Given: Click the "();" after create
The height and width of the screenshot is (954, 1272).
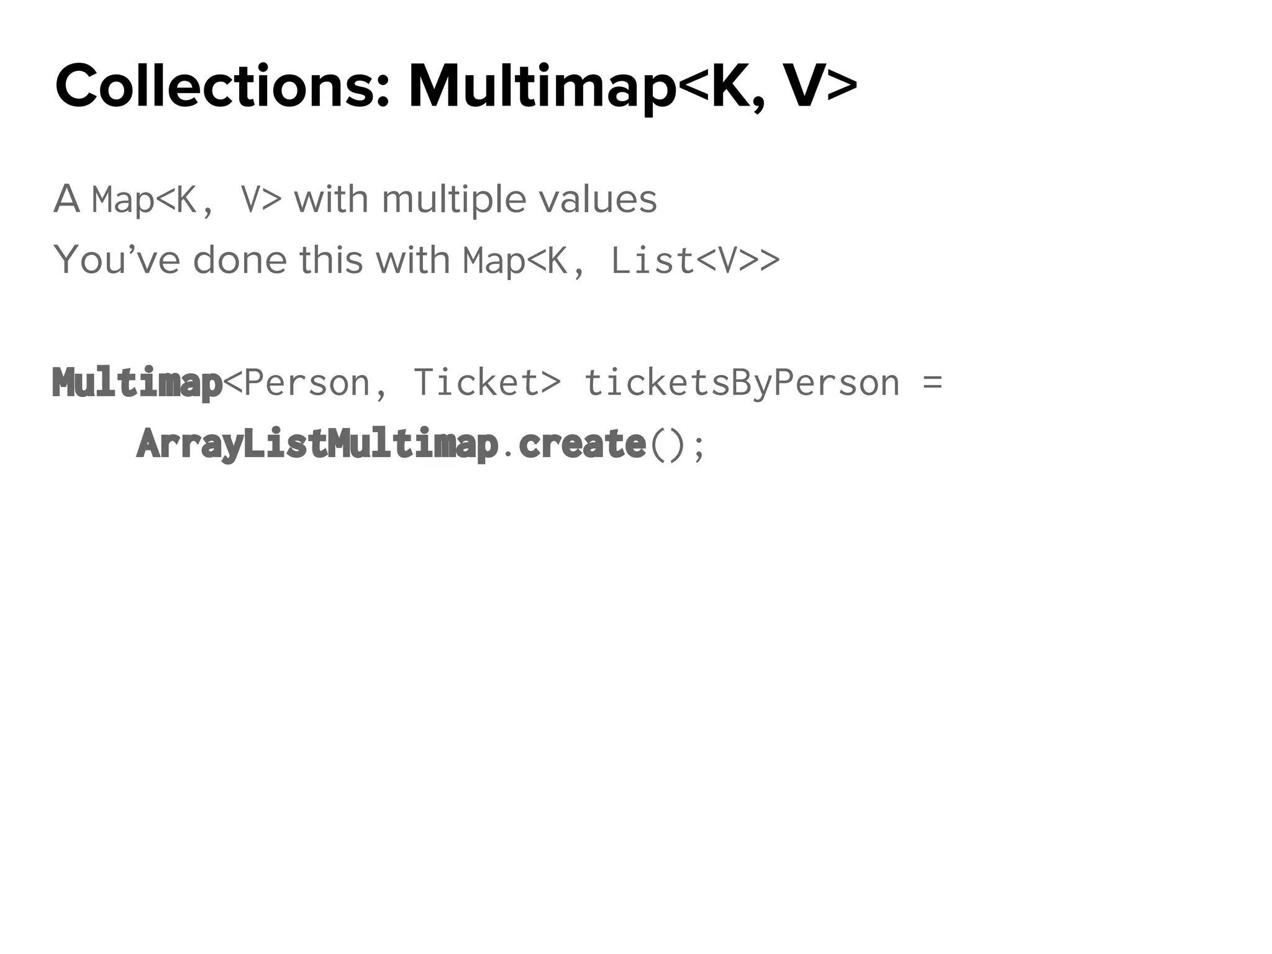Looking at the screenshot, I should click(x=677, y=445).
